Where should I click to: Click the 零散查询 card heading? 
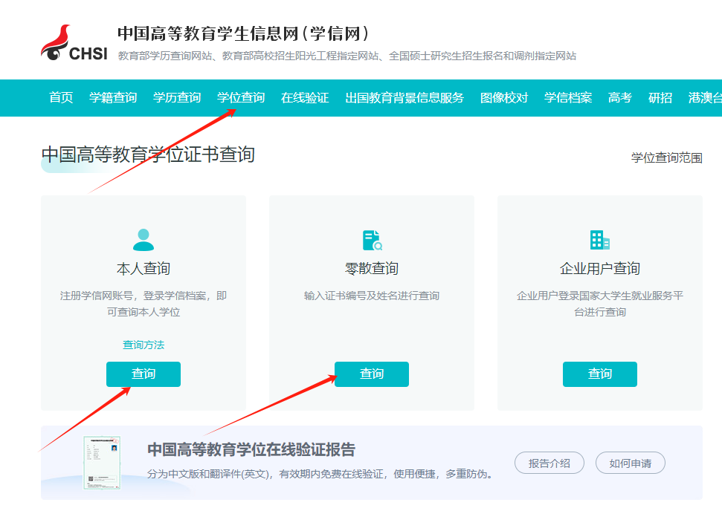coord(372,268)
